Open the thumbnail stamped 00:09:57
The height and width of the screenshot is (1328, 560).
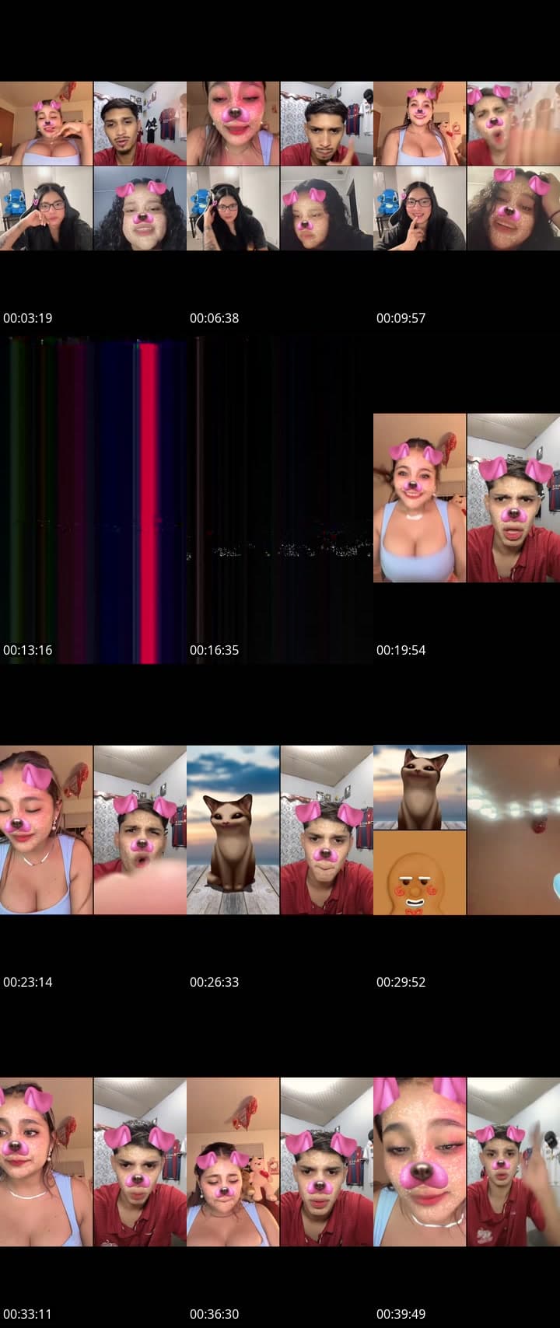(x=467, y=166)
